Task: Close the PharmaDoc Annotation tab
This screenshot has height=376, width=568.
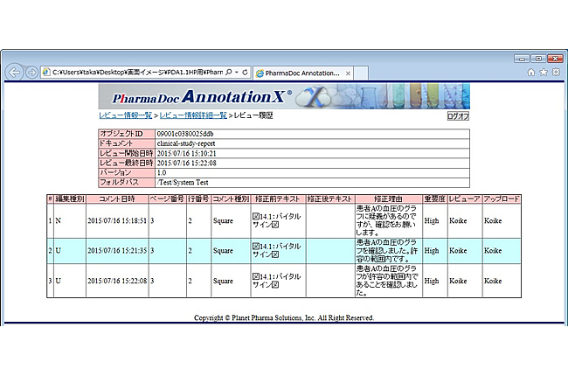Action: point(348,73)
